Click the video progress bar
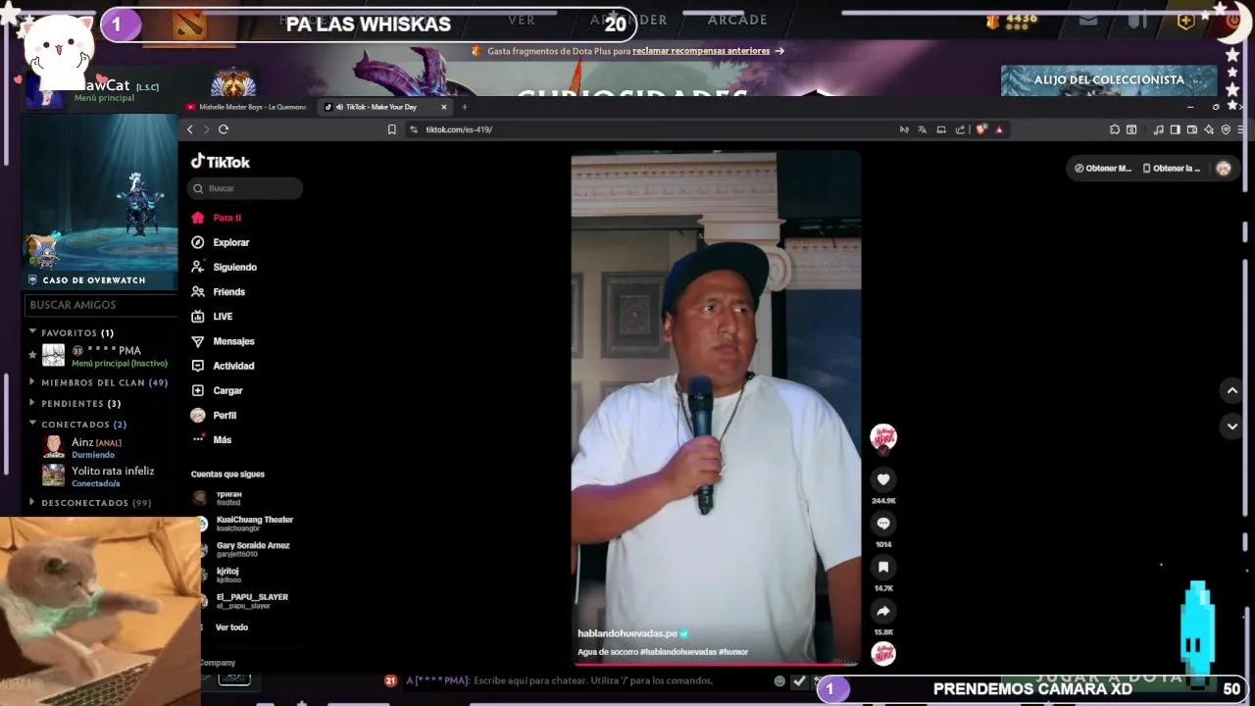Image resolution: width=1255 pixels, height=706 pixels. (x=716, y=664)
